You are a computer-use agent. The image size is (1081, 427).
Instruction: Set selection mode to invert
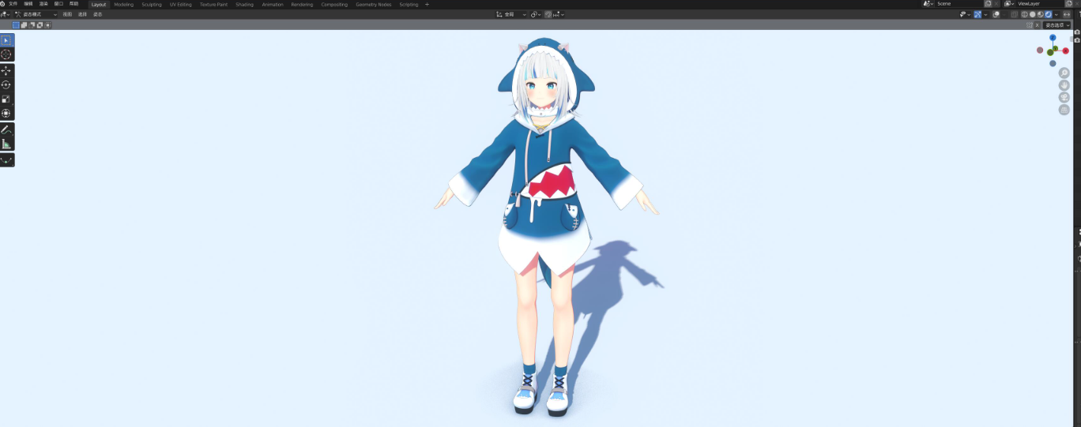(40, 25)
